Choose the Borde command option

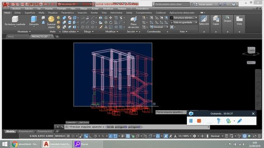[111, 127]
